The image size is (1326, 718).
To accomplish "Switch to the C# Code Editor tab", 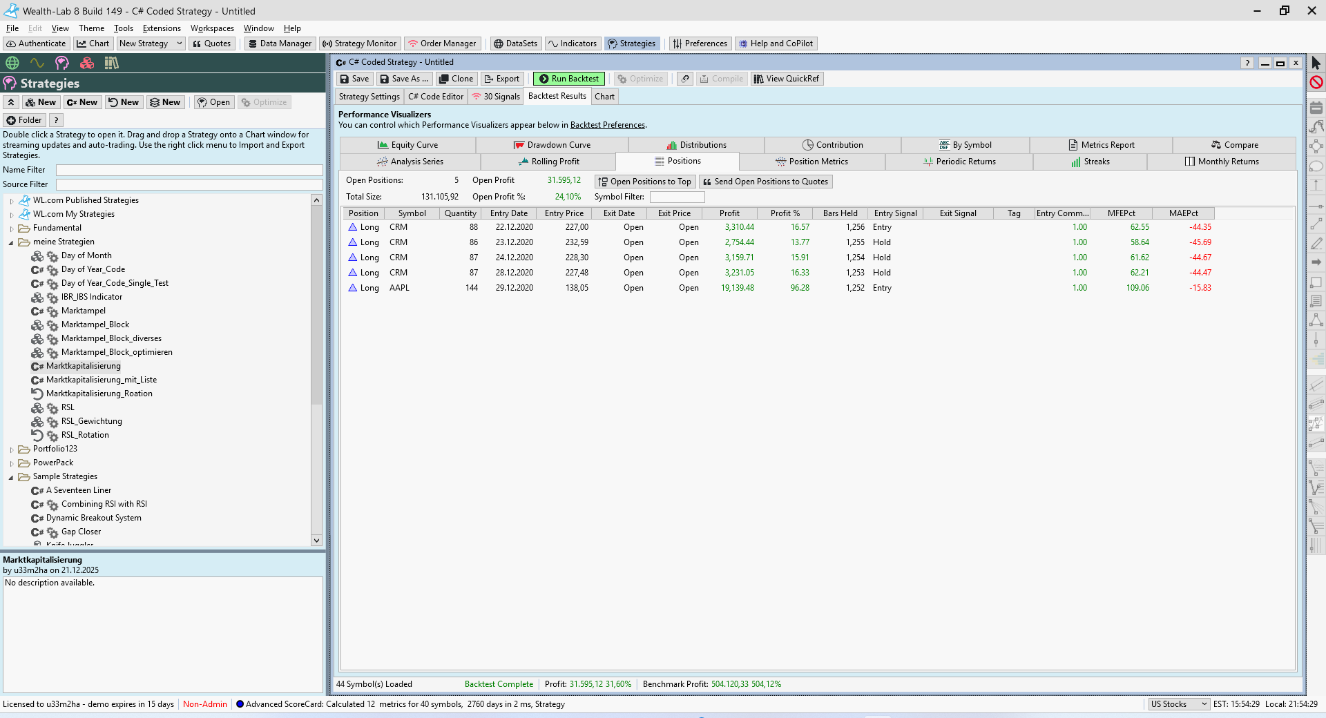I will [436, 97].
